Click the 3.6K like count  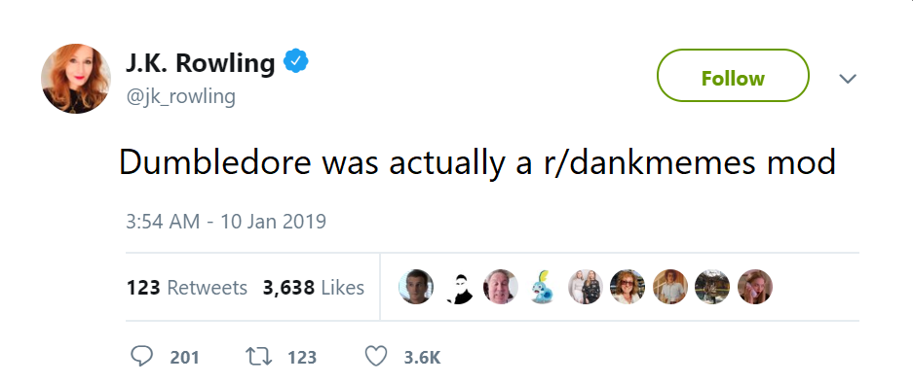pos(422,358)
